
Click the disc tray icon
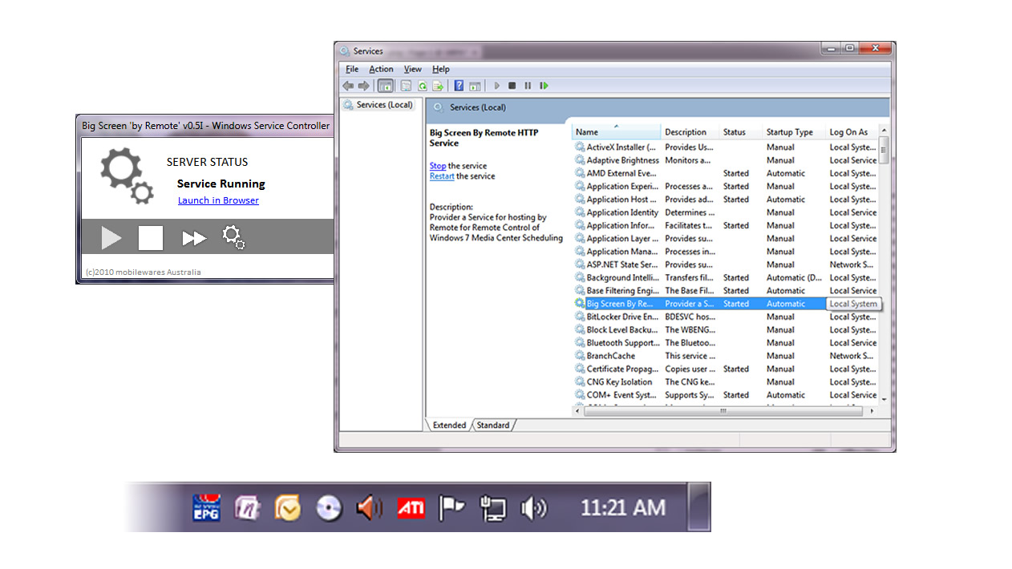coord(329,508)
